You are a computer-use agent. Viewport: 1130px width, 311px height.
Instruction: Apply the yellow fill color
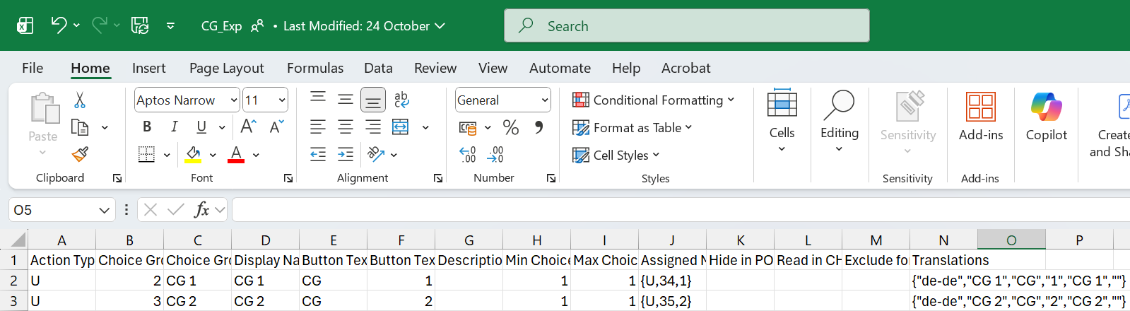pos(193,155)
